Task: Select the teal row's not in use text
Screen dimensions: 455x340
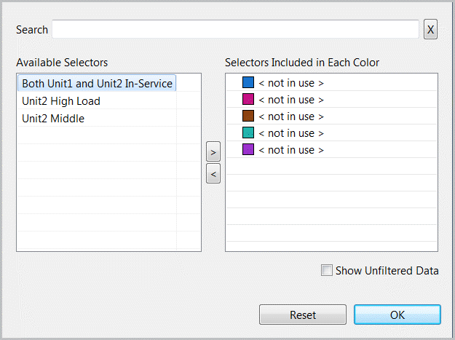Action: 291,133
